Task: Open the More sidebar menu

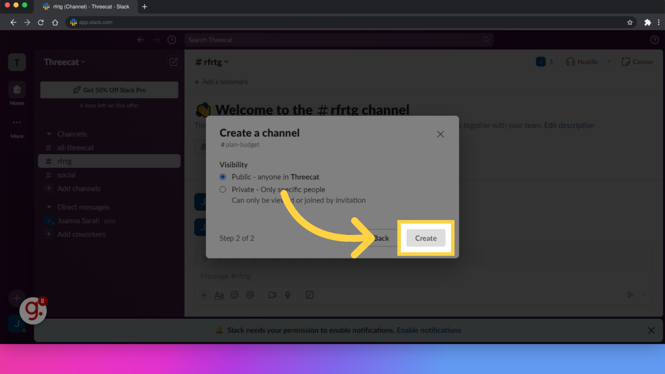Action: pyautogui.click(x=17, y=128)
